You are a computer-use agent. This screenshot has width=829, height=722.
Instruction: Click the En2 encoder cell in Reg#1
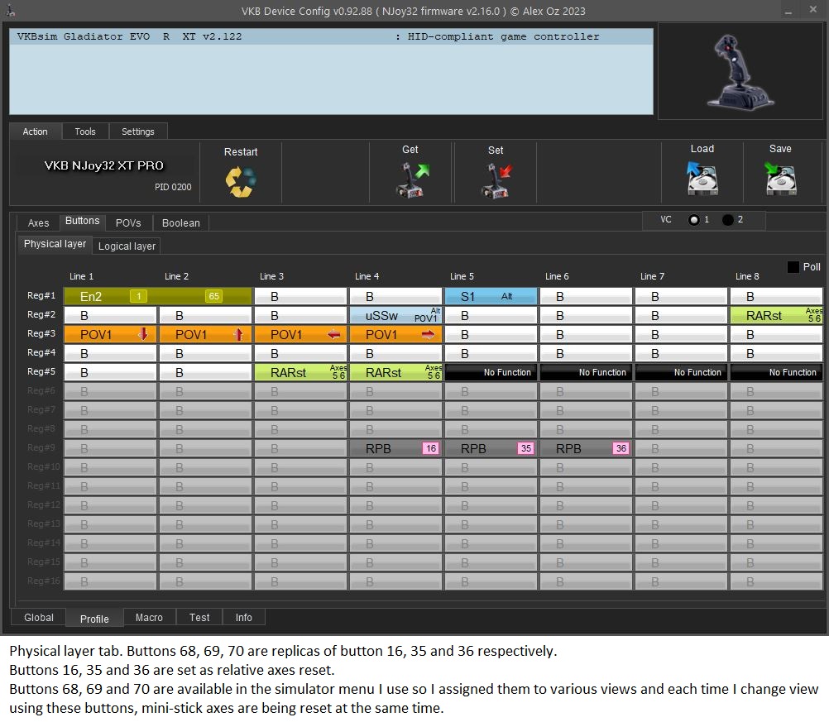pos(157,297)
